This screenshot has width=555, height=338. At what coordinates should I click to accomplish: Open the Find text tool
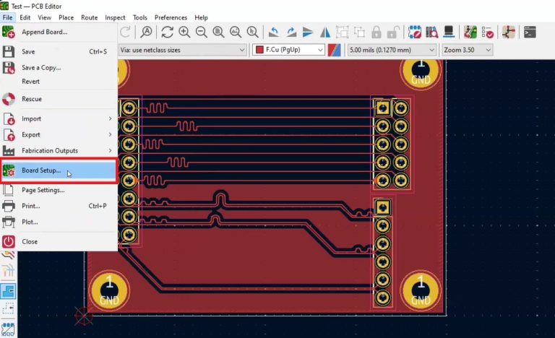point(146,32)
